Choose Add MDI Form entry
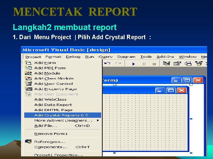The height and width of the screenshot is (159, 213). (63, 68)
